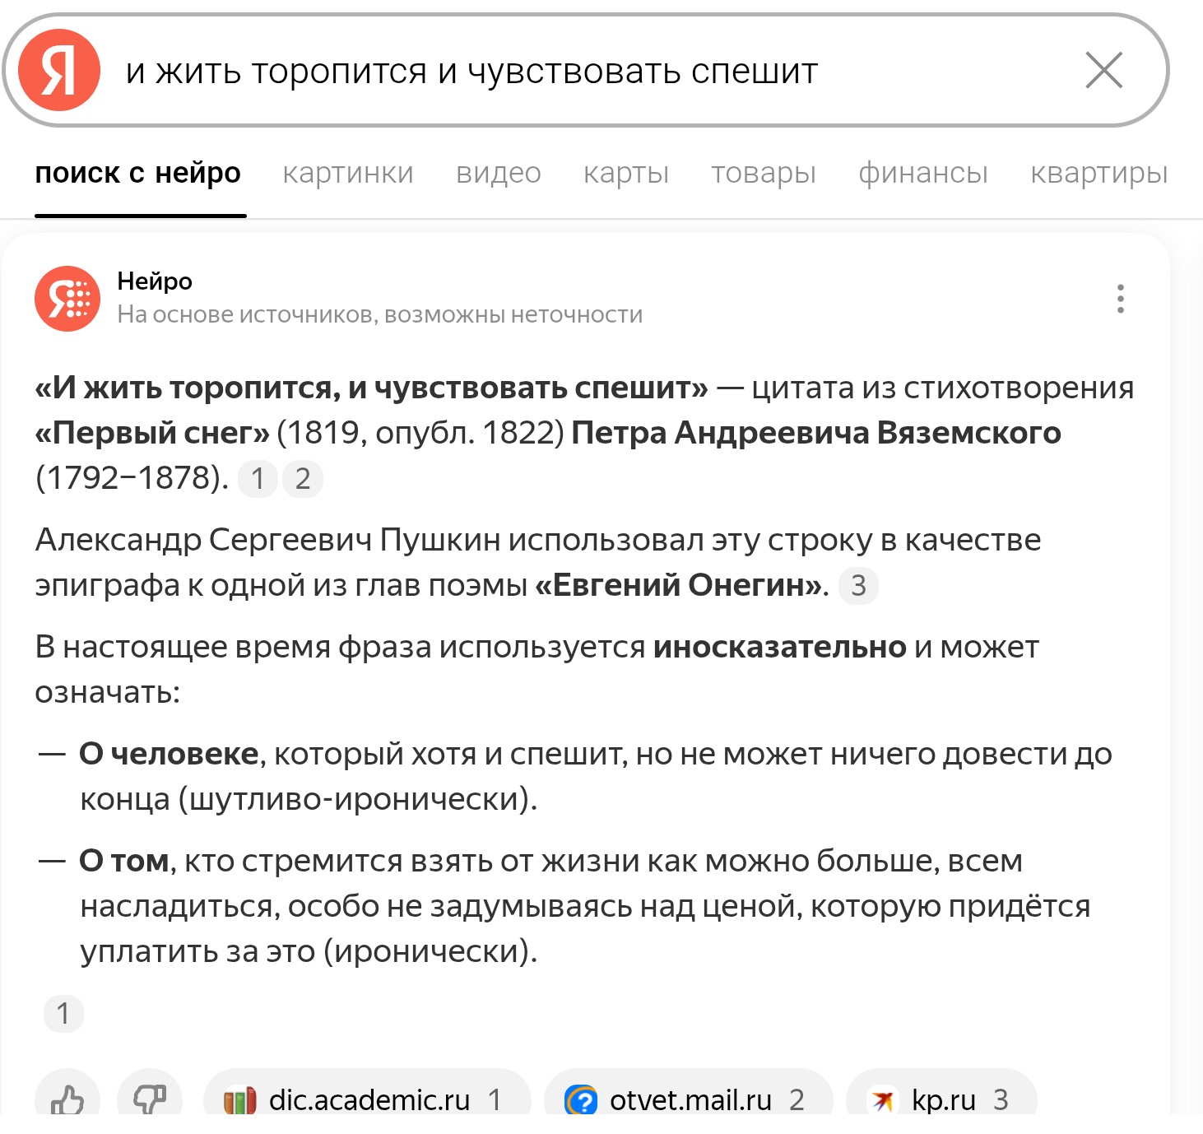Select the поиск с нейро tab
The image size is (1203, 1134).
pyautogui.click(x=138, y=174)
